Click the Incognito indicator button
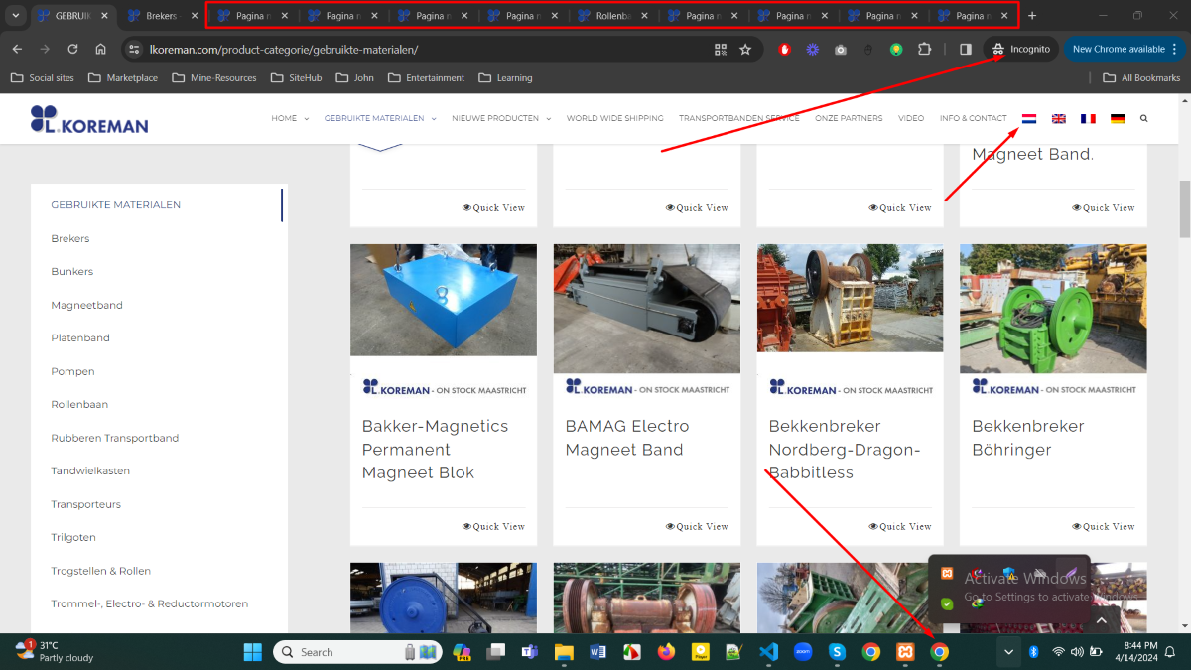 coord(1021,49)
